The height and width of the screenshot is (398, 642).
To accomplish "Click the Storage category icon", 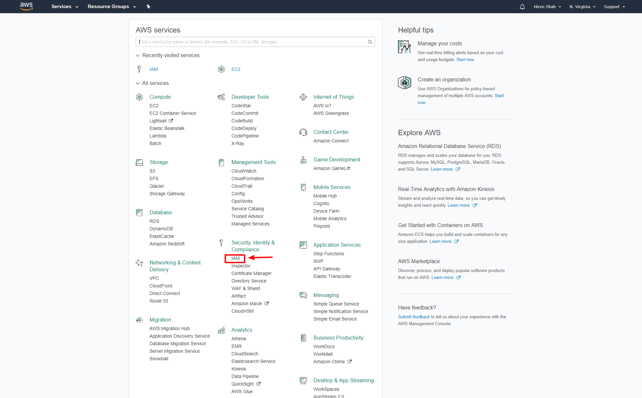I will coord(139,162).
